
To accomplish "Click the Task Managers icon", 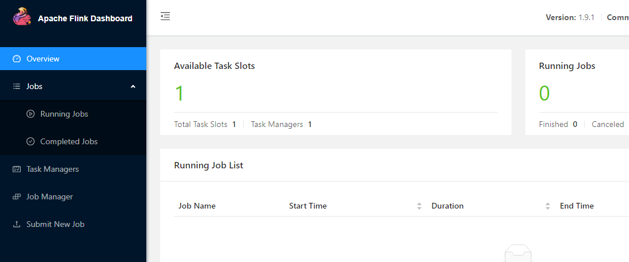I will click(17, 169).
